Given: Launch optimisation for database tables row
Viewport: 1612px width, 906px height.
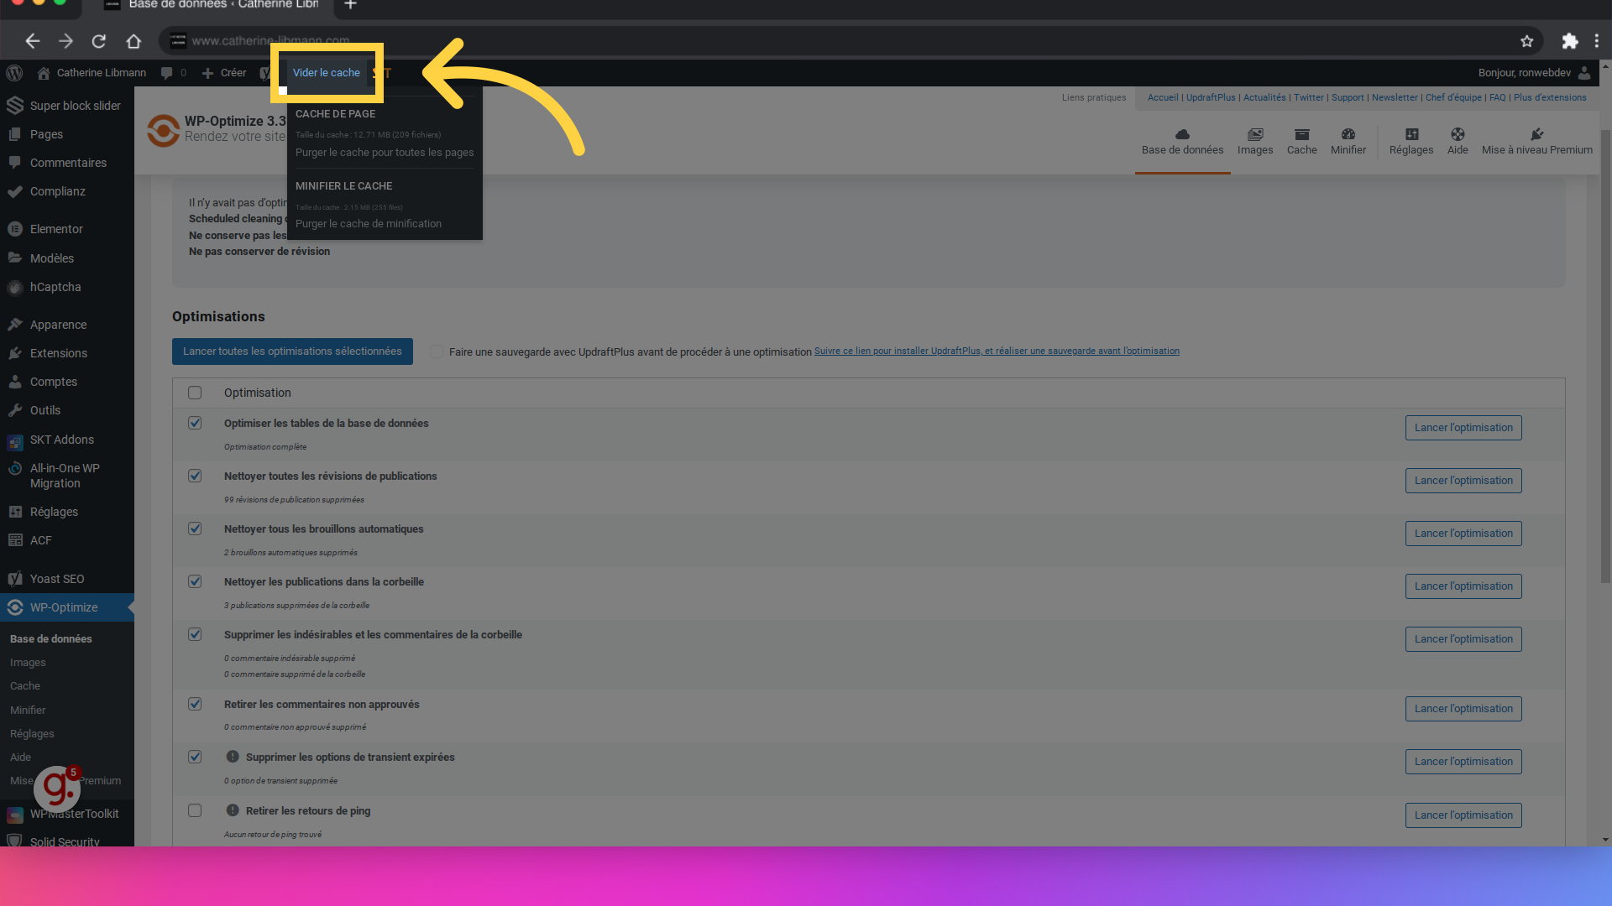Looking at the screenshot, I should [1463, 428].
